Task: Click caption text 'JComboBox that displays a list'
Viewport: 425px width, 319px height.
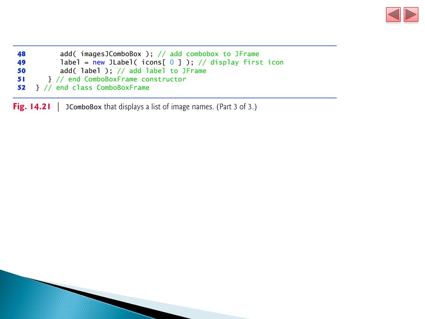Action: (x=113, y=107)
